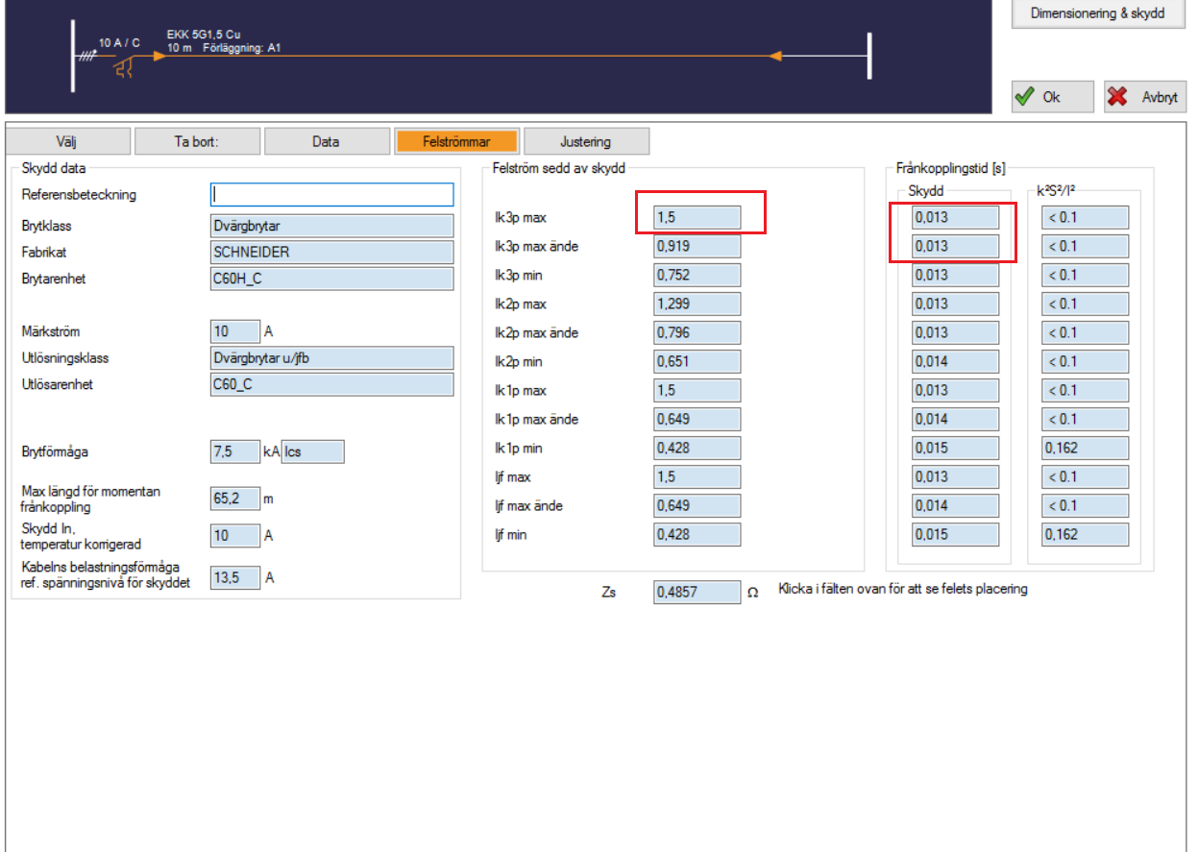Click Skydd time for Ijf min row
The image size is (1198, 852).
coord(955,534)
